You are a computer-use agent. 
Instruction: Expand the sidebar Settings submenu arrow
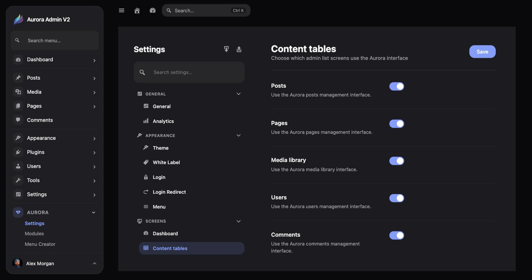94,195
